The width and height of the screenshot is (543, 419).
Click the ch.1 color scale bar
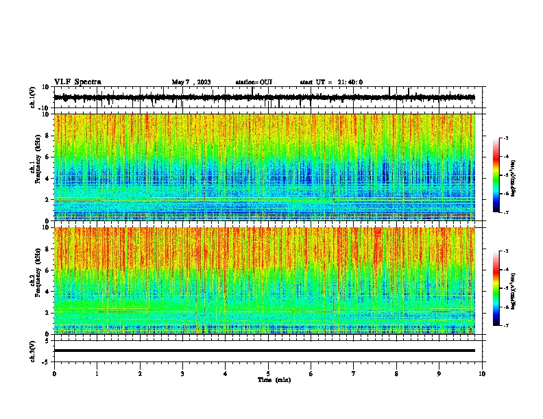point(496,175)
